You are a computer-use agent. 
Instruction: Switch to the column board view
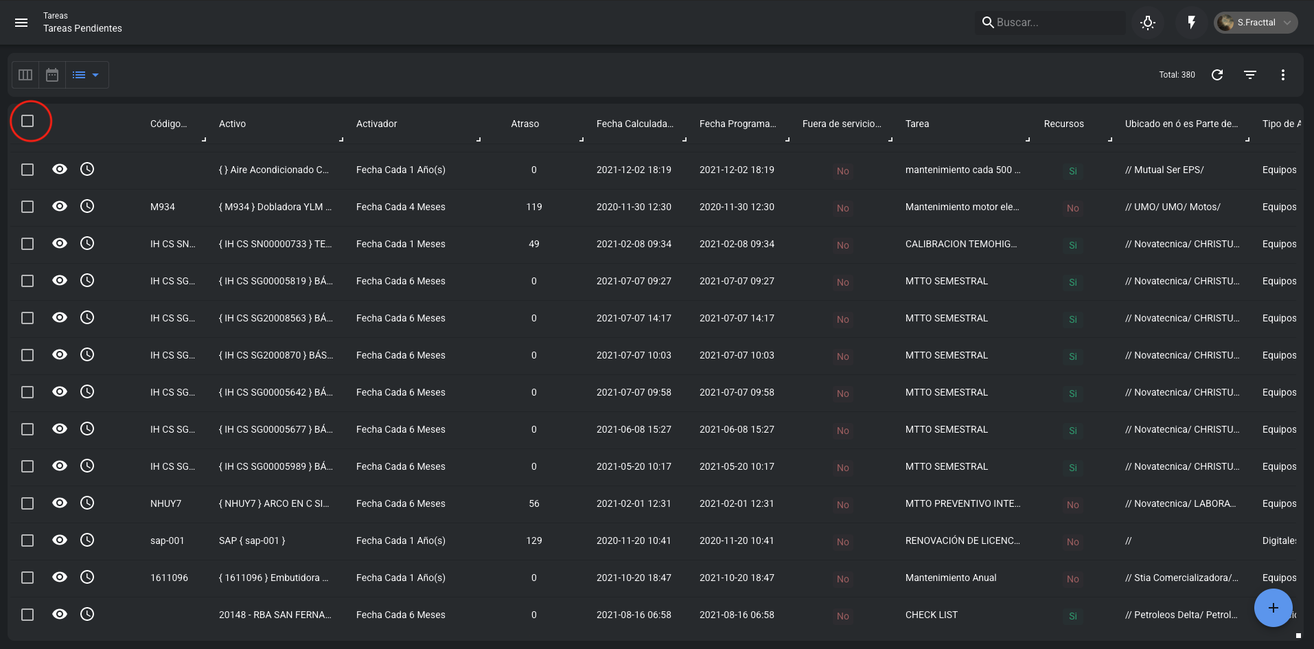pyautogui.click(x=25, y=75)
